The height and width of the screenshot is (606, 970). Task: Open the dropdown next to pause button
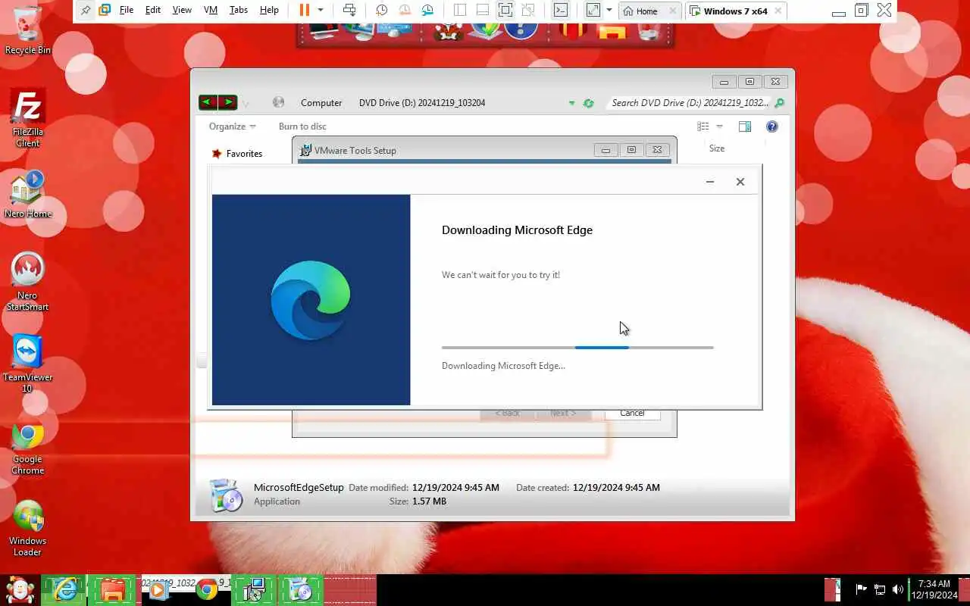coord(321,11)
